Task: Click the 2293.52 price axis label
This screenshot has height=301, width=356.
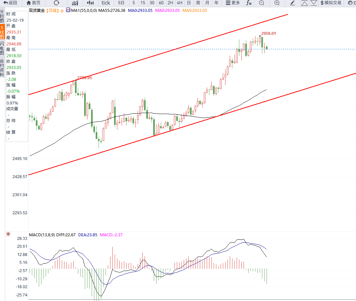Action: [x=20, y=213]
